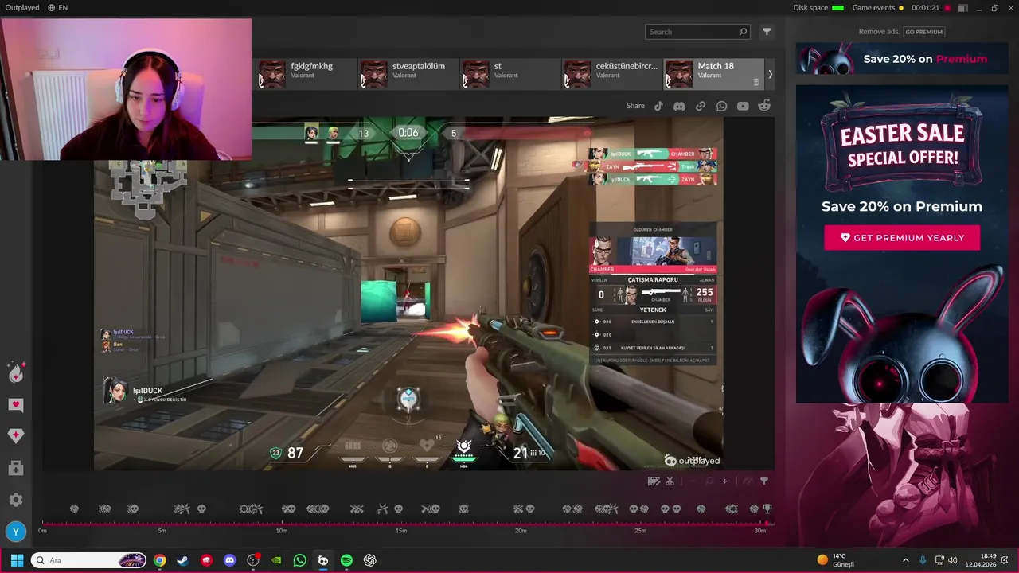This screenshot has height=573, width=1019.
Task: Click the Valorant video preview
Action: click(408, 294)
